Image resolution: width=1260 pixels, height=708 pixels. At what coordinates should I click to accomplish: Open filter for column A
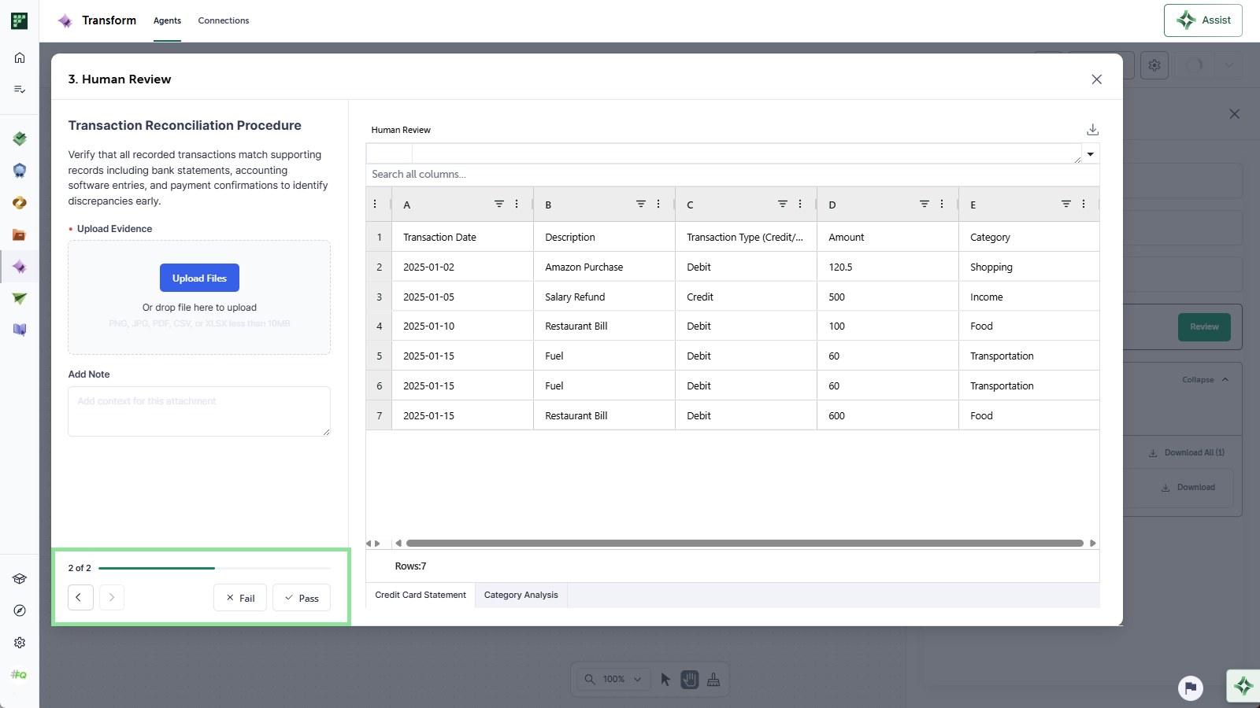(x=499, y=204)
